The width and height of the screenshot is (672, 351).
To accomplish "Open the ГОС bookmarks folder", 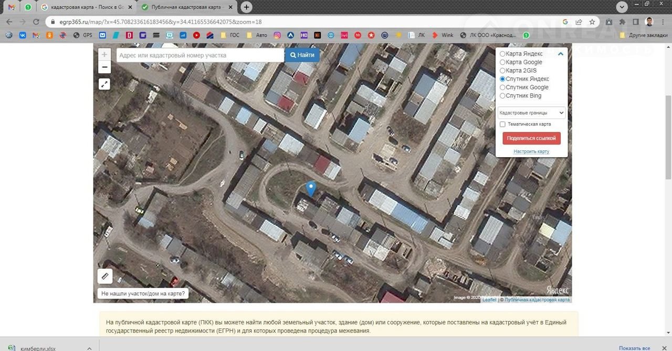I will (230, 35).
